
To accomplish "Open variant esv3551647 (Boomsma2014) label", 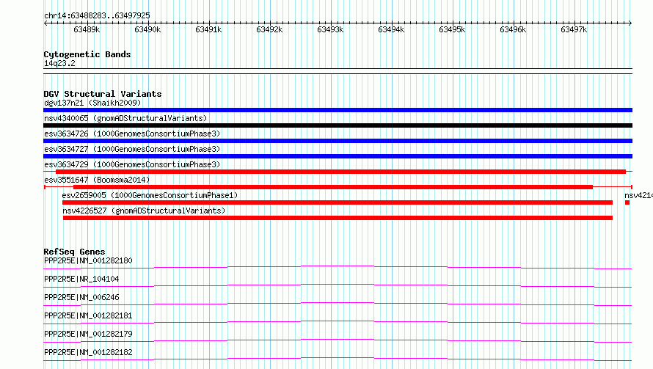I will tap(97, 180).
